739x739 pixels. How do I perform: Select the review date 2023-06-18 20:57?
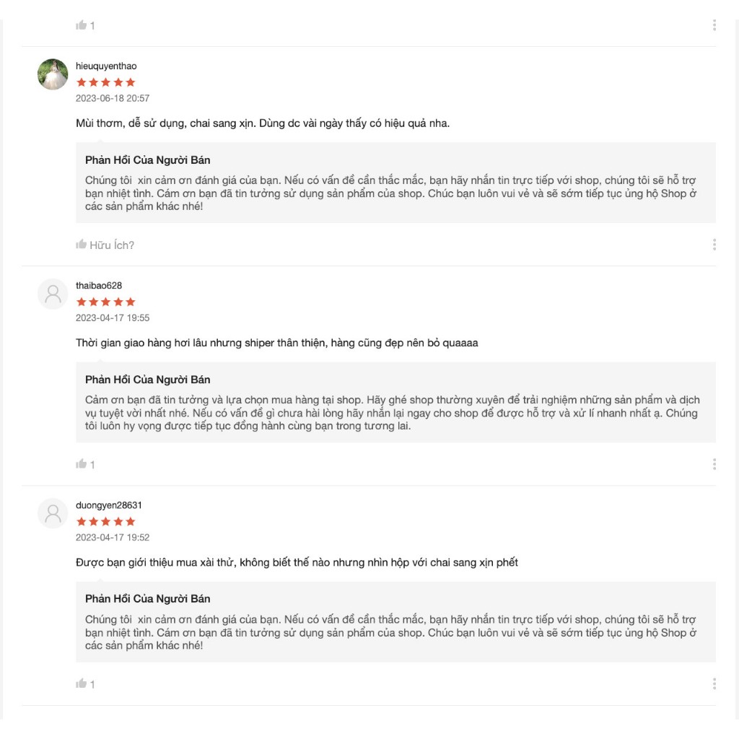point(113,98)
